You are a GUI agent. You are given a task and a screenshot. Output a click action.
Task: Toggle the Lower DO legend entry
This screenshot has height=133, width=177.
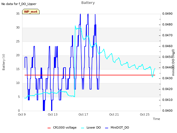coord(91,127)
